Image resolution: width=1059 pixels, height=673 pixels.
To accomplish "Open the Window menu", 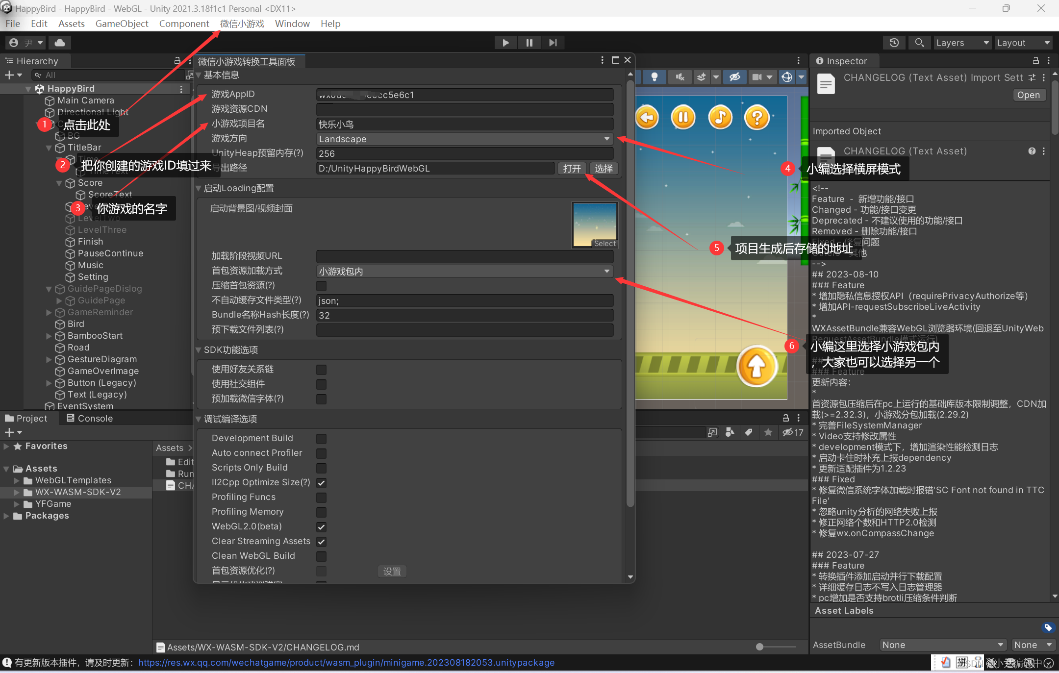I will pos(292,24).
